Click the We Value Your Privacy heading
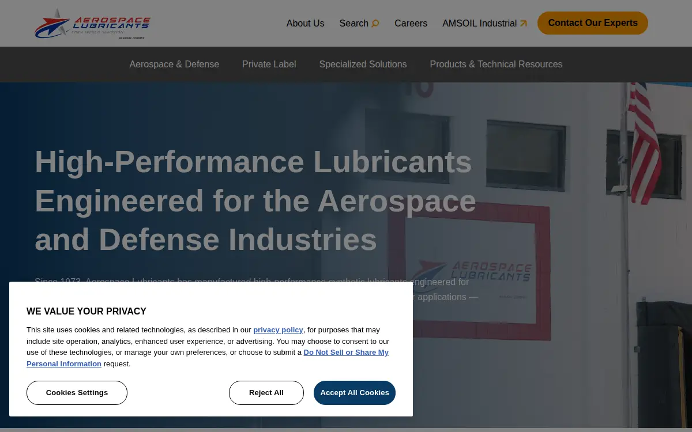Viewport: 692px width, 432px height. tap(86, 312)
